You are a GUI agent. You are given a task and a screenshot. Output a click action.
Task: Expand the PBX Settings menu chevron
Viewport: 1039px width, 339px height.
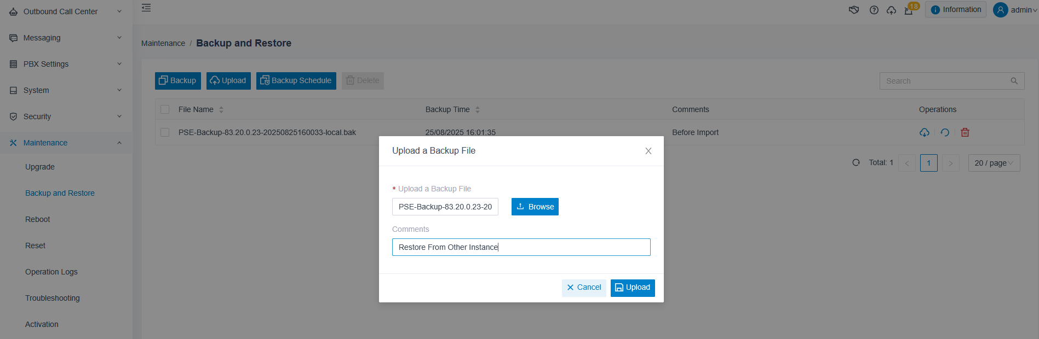(x=119, y=64)
